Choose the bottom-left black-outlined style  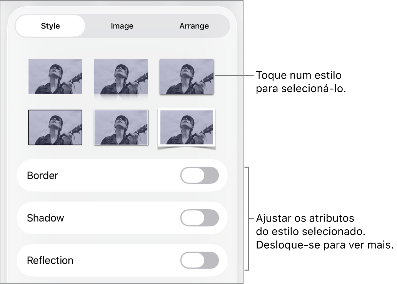[x=55, y=127]
